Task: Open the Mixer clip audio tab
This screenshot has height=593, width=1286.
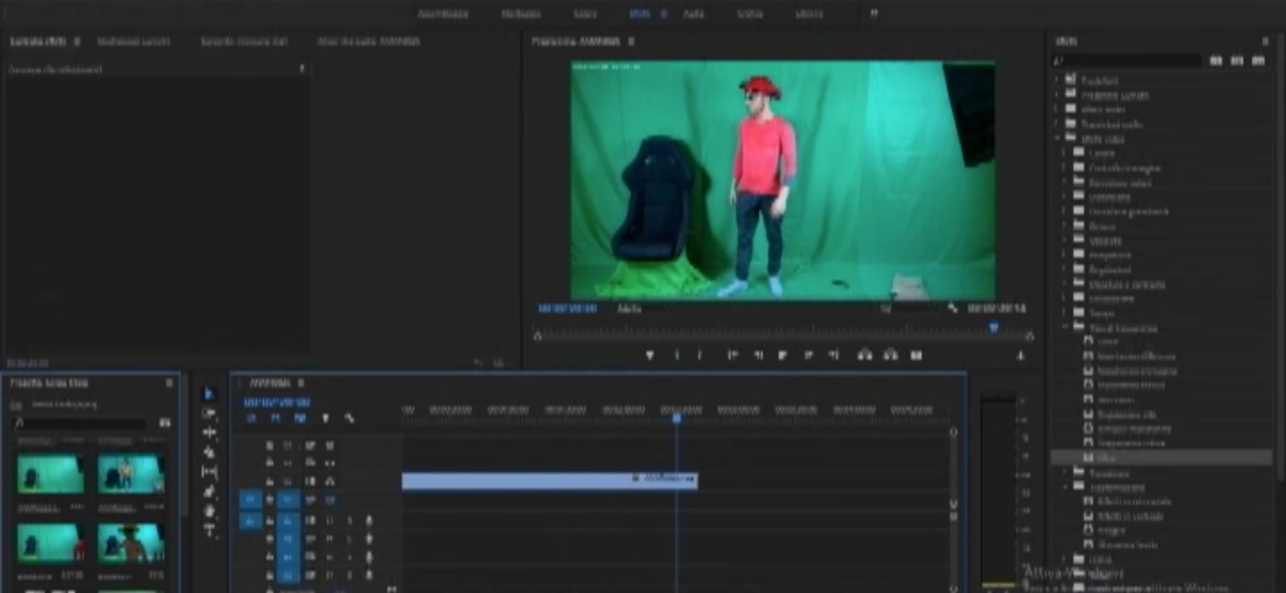Action: [x=369, y=41]
